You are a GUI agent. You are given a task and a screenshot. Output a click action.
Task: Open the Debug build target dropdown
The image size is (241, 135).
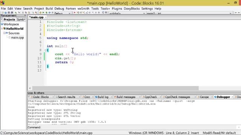tap(69, 13)
